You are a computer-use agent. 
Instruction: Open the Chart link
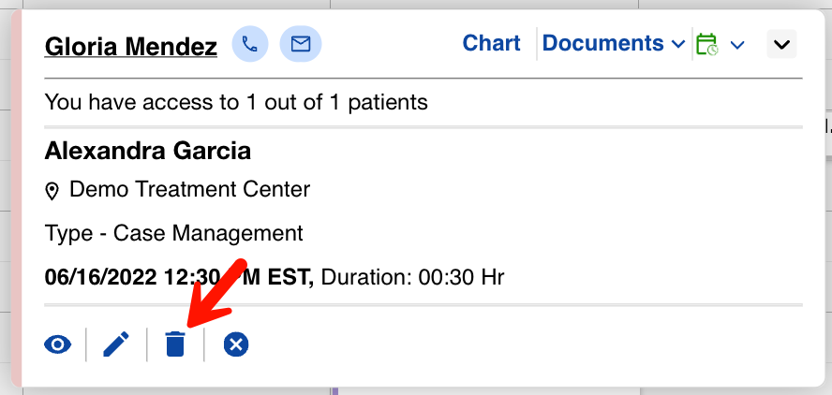point(492,43)
